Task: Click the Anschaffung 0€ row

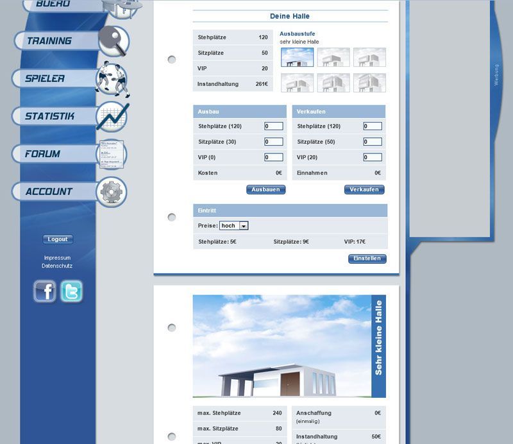Action: [x=339, y=417]
